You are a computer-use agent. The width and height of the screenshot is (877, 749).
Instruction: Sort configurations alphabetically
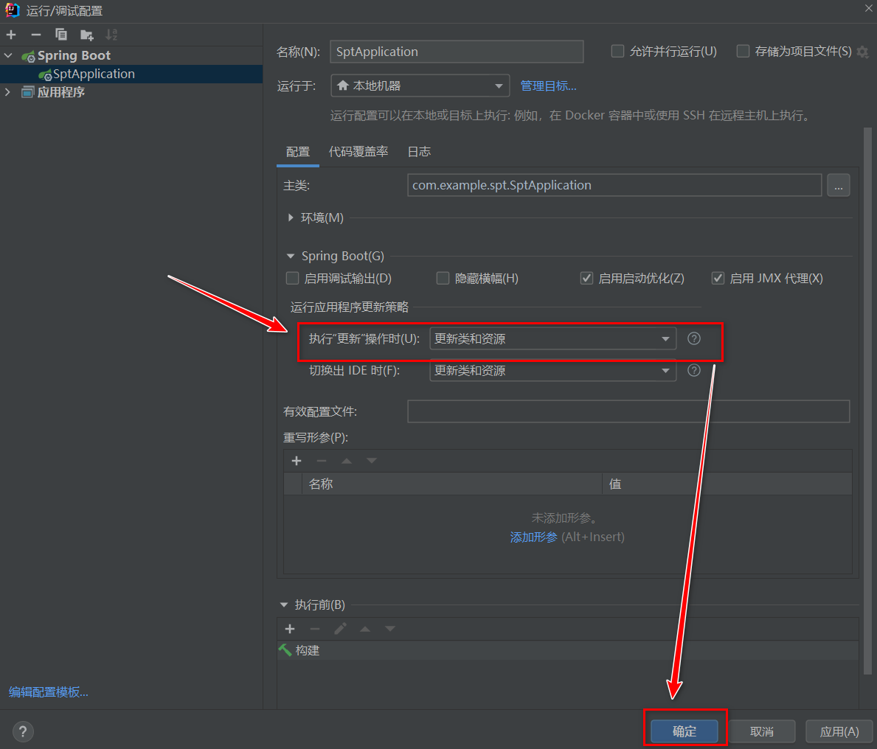click(111, 35)
